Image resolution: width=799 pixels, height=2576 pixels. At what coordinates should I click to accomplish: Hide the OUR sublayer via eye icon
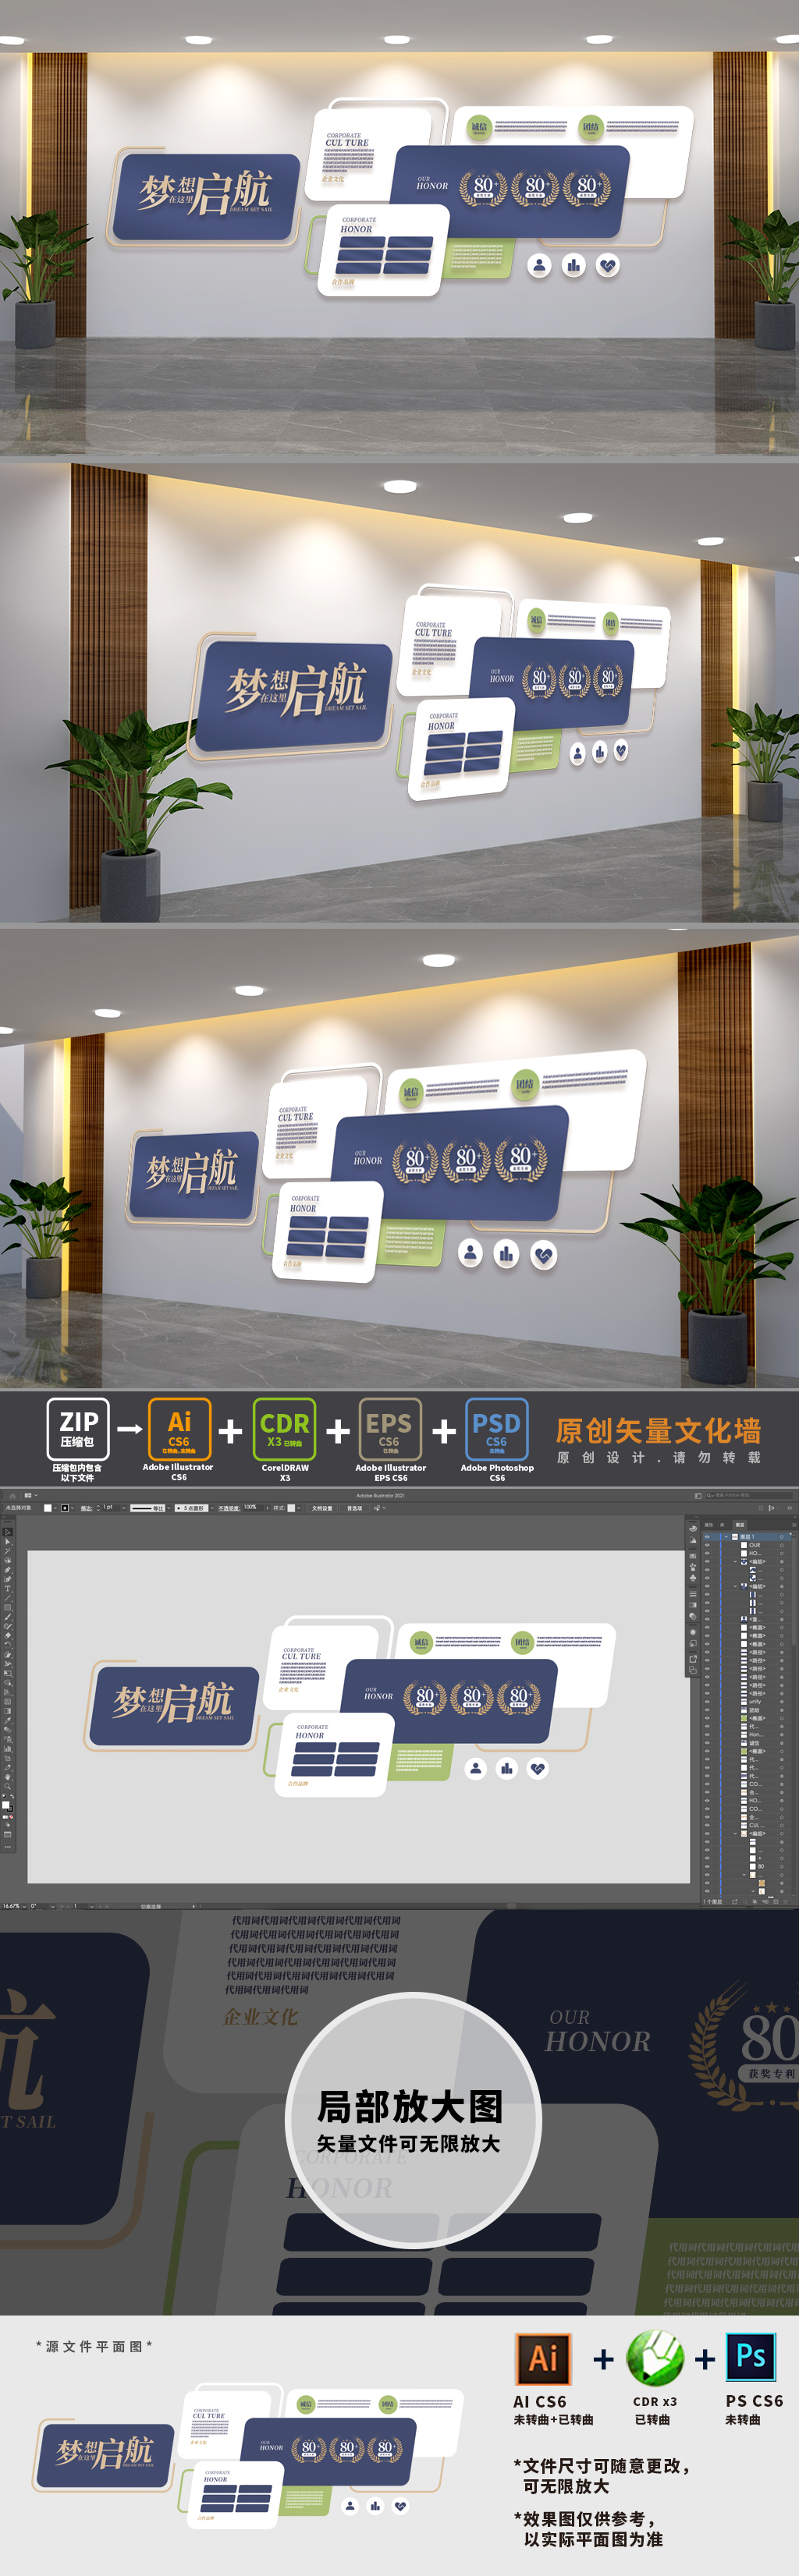(x=707, y=1545)
